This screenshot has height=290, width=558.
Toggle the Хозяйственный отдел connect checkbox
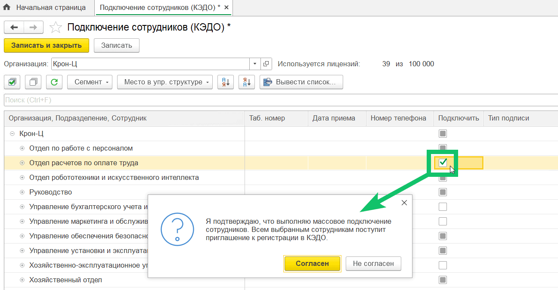(x=443, y=280)
